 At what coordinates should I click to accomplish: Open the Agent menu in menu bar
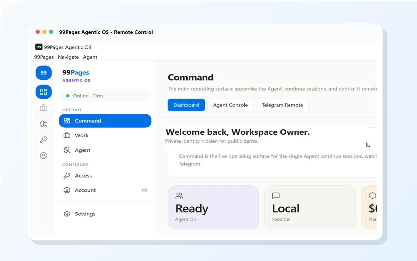pyautogui.click(x=90, y=57)
